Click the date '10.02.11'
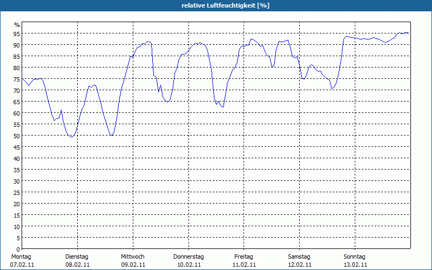Image resolution: width=432 pixels, height=270 pixels. coord(188,265)
